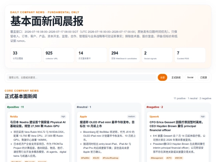Image resolution: width=216 pixels, height=162 pixels.
Task: Click the high badge on Nvidia card
Action: 63,116
